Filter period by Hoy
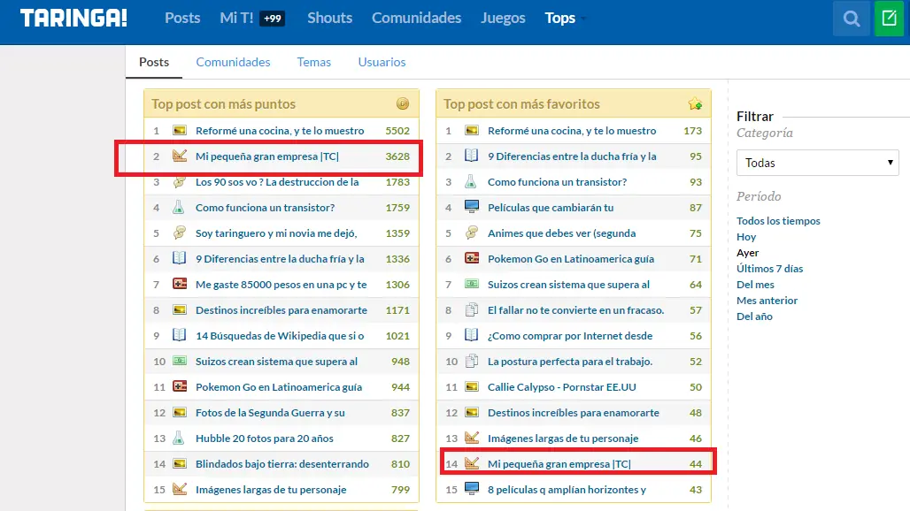This screenshot has height=511, width=910. 746,236
